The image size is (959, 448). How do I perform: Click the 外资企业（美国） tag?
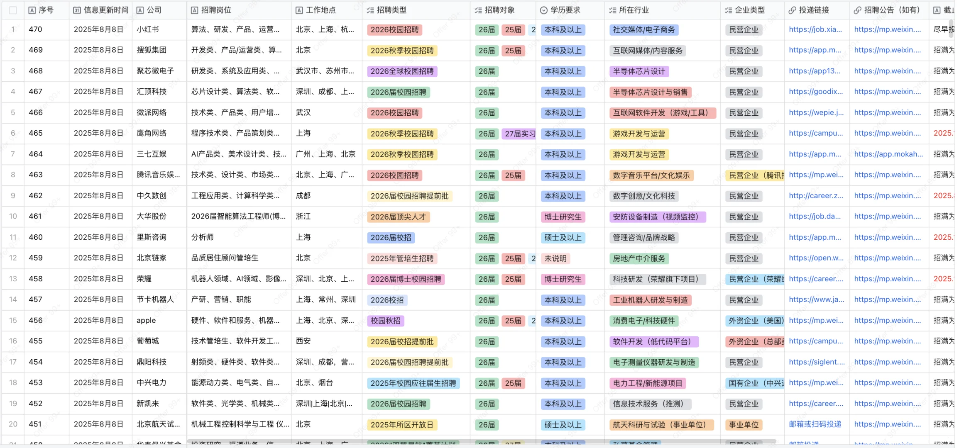[755, 321]
